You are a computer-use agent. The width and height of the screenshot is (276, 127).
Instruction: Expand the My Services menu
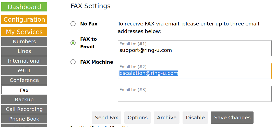(x=24, y=32)
